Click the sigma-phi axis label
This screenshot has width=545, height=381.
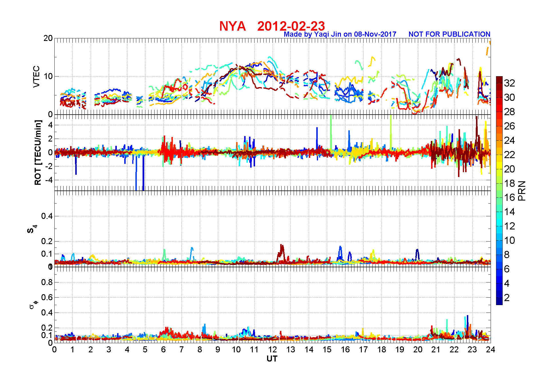coord(33,305)
